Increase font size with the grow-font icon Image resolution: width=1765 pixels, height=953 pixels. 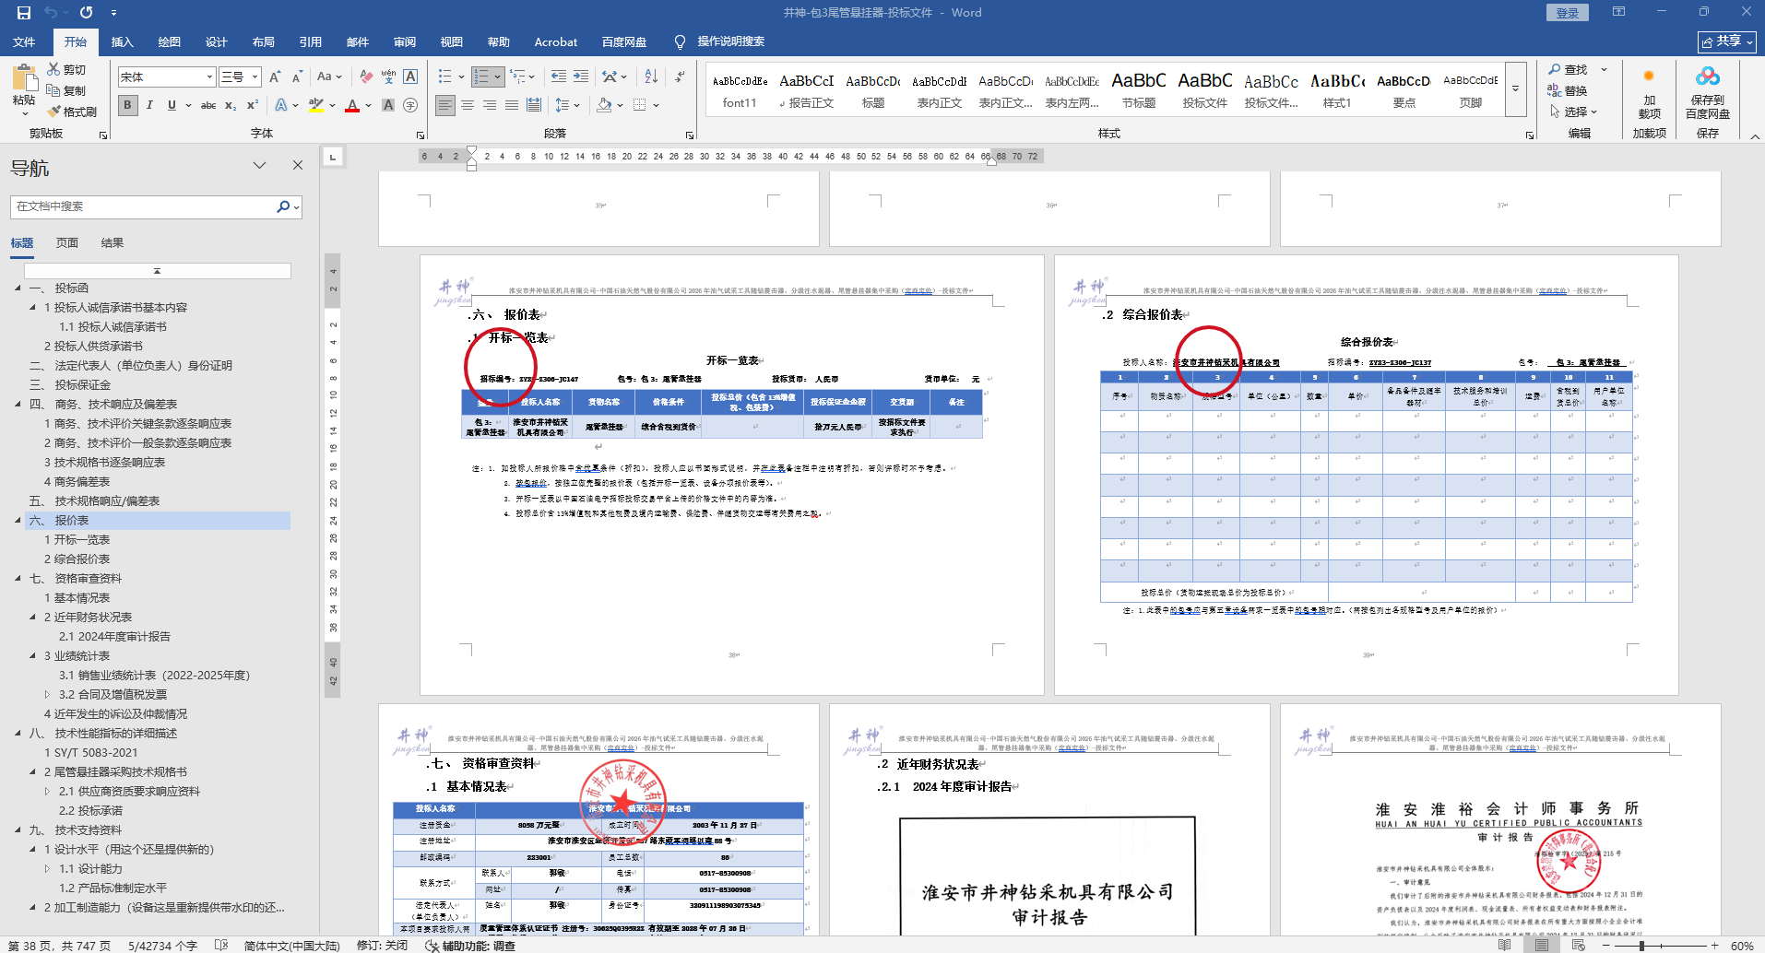click(x=275, y=77)
